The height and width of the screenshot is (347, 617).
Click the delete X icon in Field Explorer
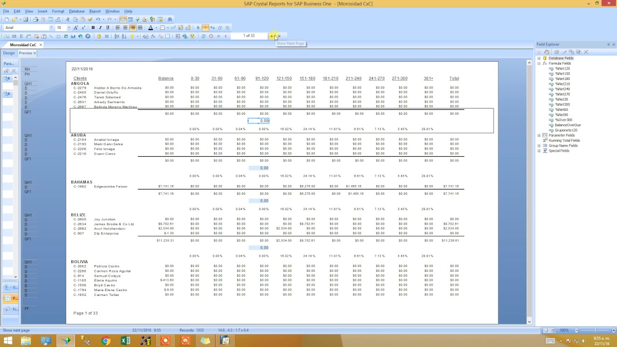click(586, 52)
